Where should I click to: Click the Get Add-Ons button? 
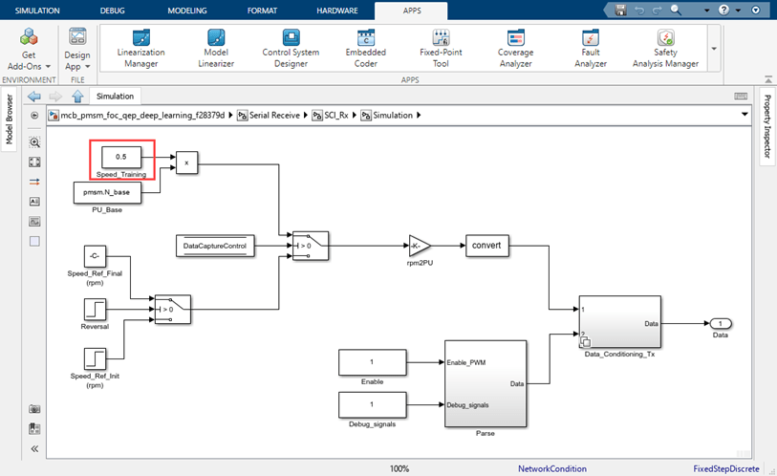pos(29,48)
